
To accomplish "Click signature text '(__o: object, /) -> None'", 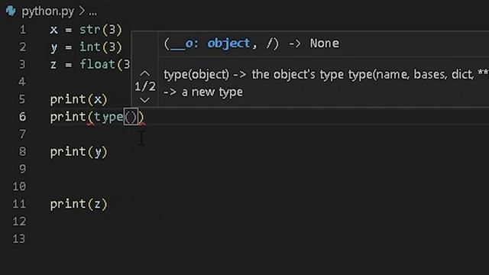I will [251, 44].
